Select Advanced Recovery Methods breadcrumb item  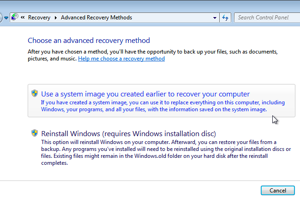[x=96, y=18]
